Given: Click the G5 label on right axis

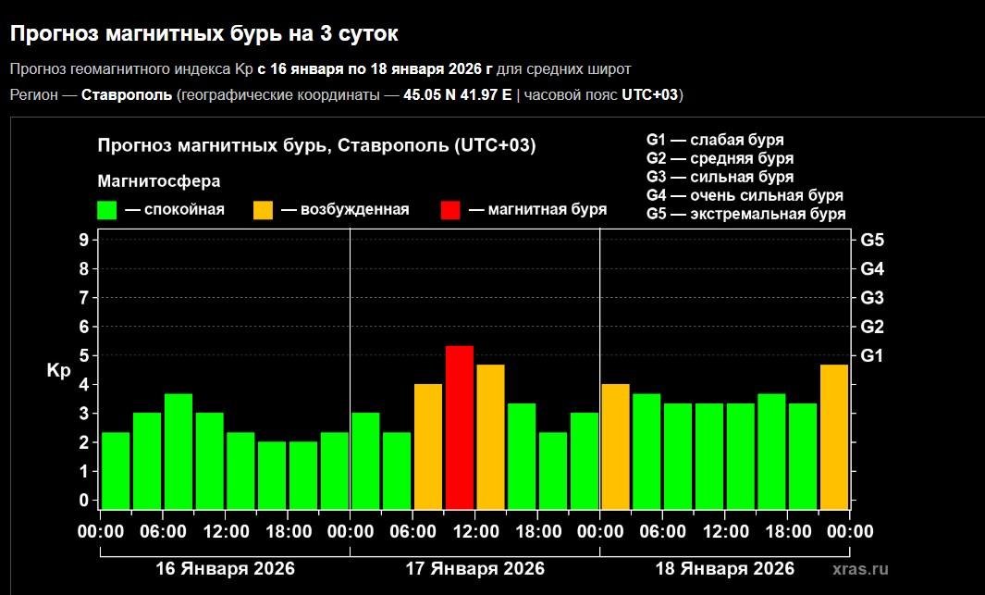Looking at the screenshot, I should click(x=872, y=240).
